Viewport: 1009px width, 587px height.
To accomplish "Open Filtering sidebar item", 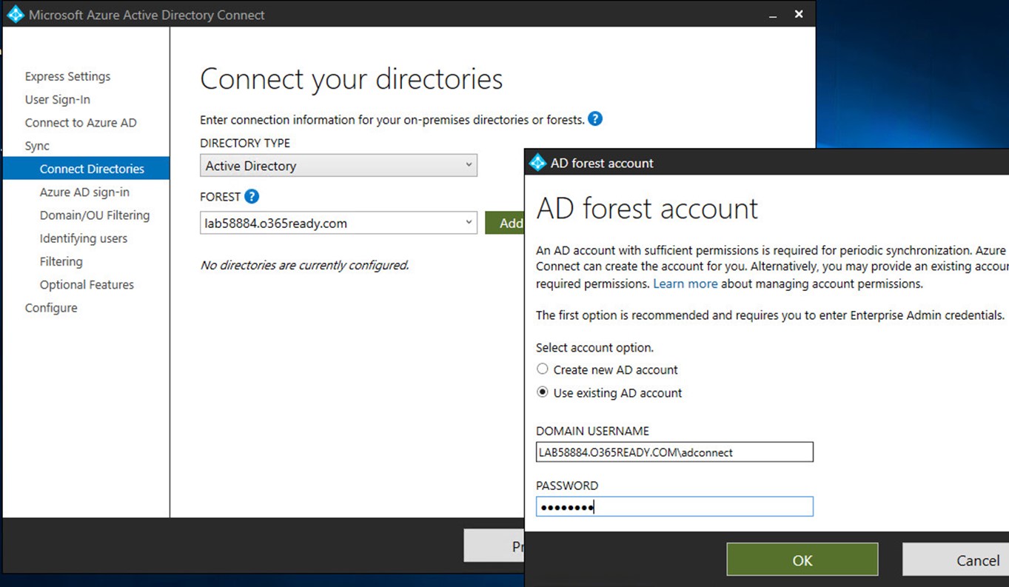I will click(61, 261).
